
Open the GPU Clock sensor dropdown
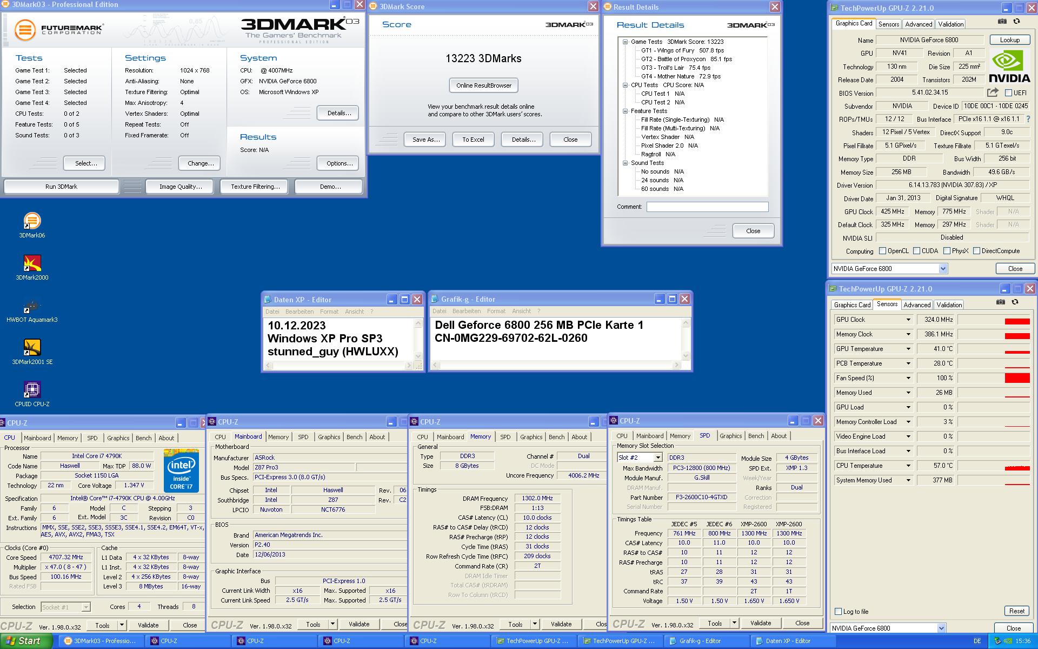(x=908, y=320)
